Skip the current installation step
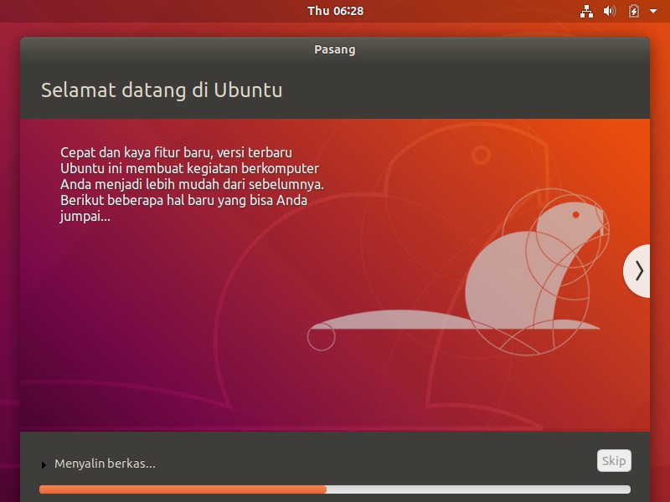The height and width of the screenshot is (502, 670). tap(614, 461)
